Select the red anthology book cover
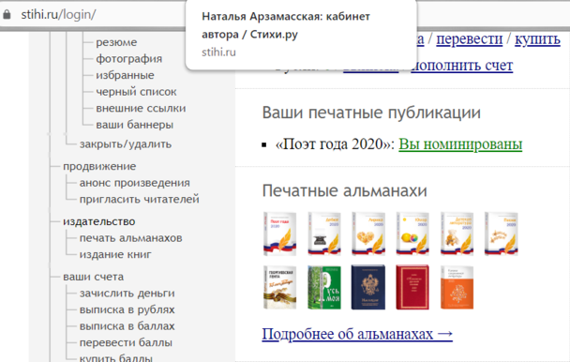The width and height of the screenshot is (570, 362). coord(412,287)
